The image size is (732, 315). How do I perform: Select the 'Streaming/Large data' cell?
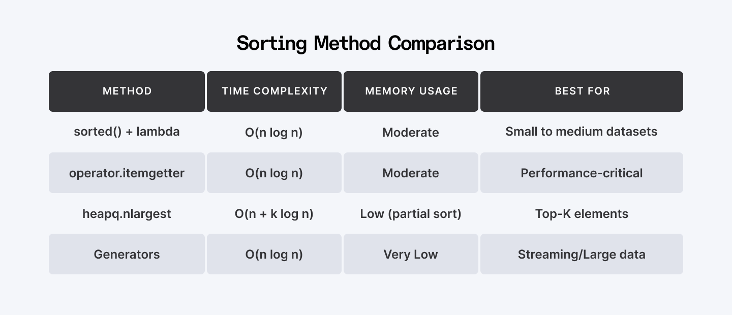(x=582, y=254)
